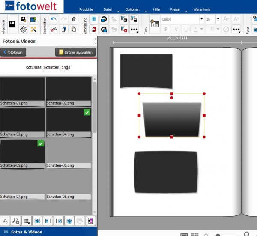
Task: Toggle the grid alignment icon
Action: point(94,19)
